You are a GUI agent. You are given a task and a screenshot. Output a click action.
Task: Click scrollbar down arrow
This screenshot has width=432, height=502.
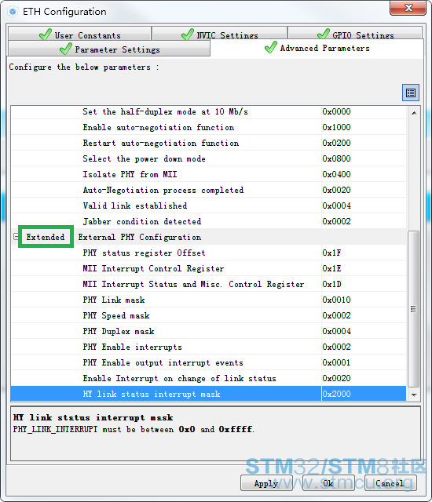pyautogui.click(x=414, y=395)
